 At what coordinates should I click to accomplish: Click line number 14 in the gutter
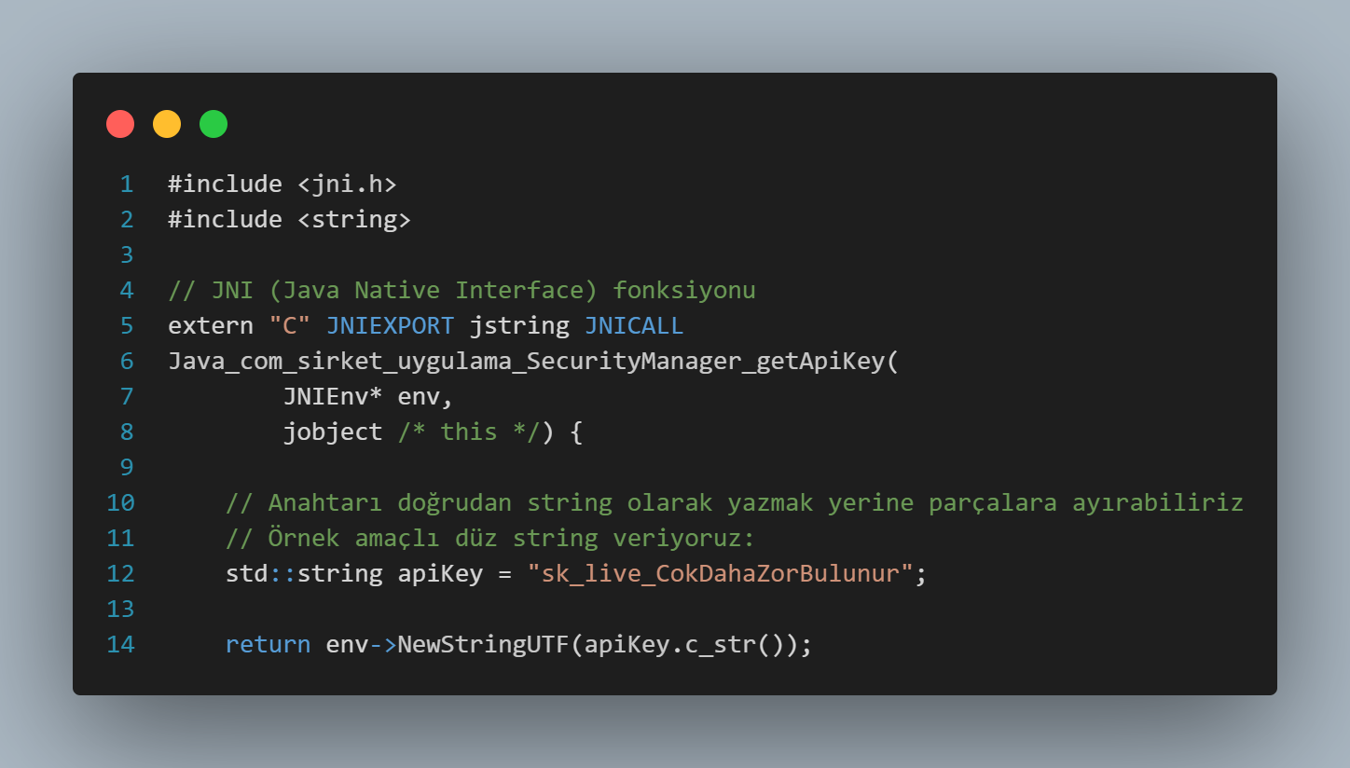[121, 645]
